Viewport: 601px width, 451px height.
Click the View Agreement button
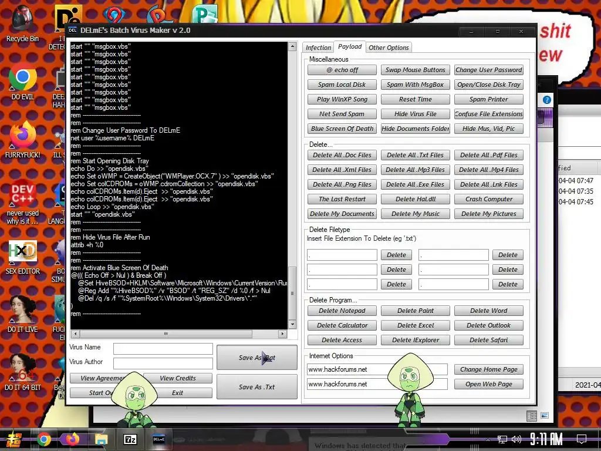pyautogui.click(x=102, y=378)
